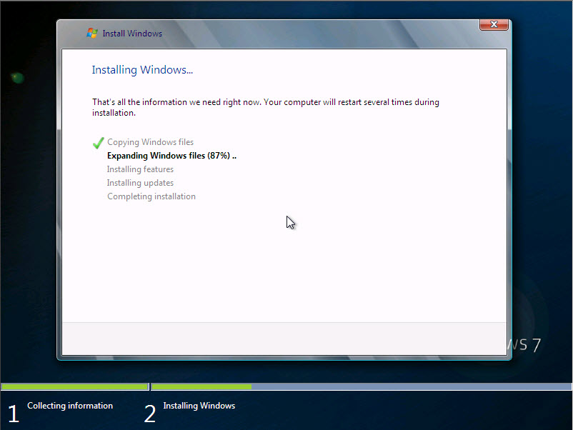The height and width of the screenshot is (430, 573).
Task: Click the 'Install Windows' title text
Action: 132,34
